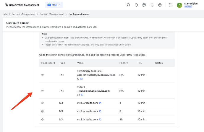This screenshot has height=132, width=204.
Task: Click the 10 min TTL in mx3 row
Action: (x=141, y=119)
